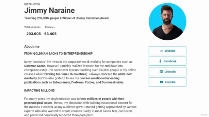Viewport: 209px width, 117px height.
Task: Click the 'Total students' label
Action: (x=32, y=27)
